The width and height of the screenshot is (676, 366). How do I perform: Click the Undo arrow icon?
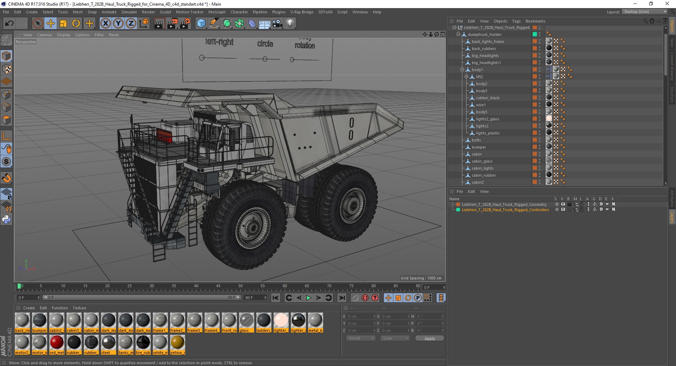(10, 24)
